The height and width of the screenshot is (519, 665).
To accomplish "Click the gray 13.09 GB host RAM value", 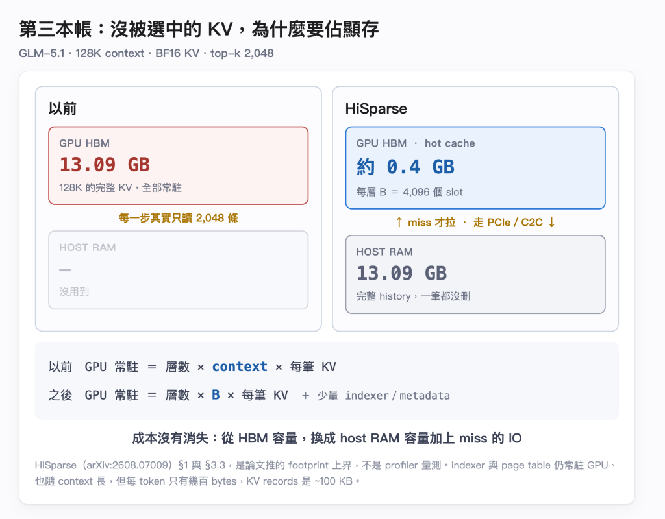I will pyautogui.click(x=401, y=273).
